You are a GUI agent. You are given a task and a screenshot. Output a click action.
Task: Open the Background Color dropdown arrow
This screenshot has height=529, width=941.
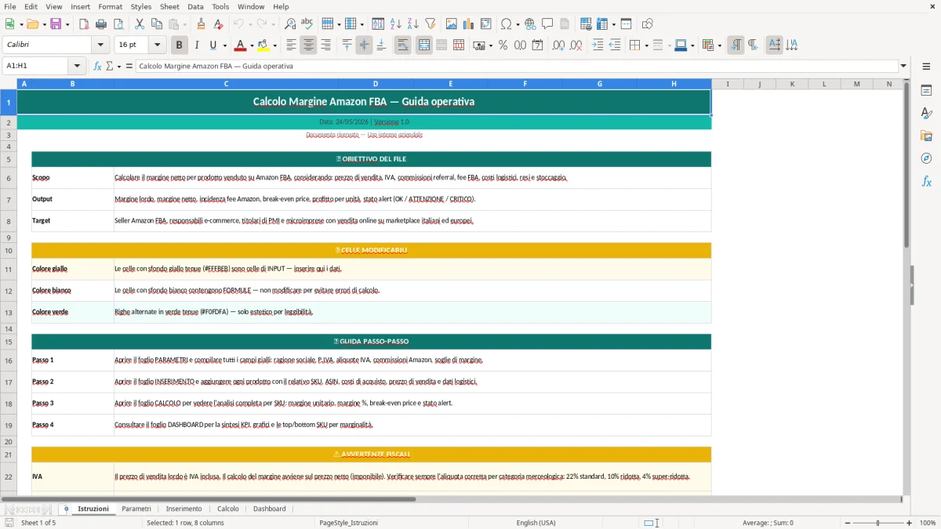click(x=275, y=45)
